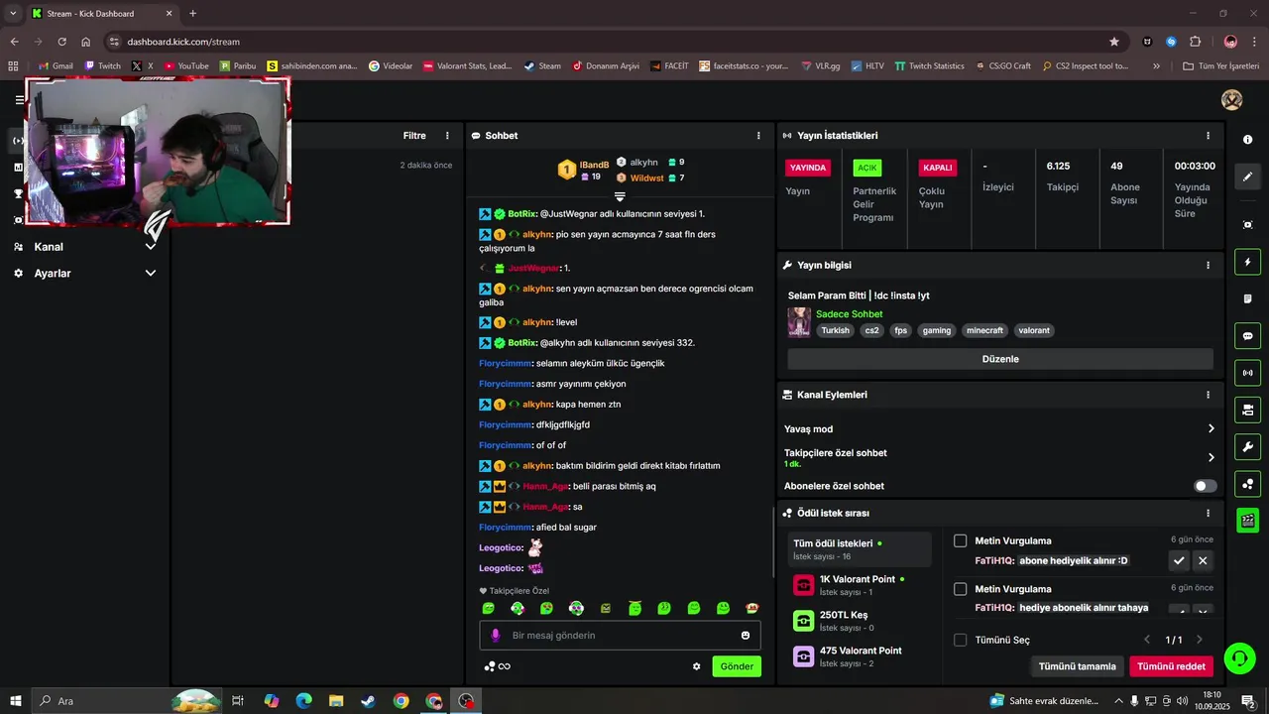Viewport: 1269px width, 714px height.
Task: Click the purple microphone icon in chat input
Action: (496, 635)
